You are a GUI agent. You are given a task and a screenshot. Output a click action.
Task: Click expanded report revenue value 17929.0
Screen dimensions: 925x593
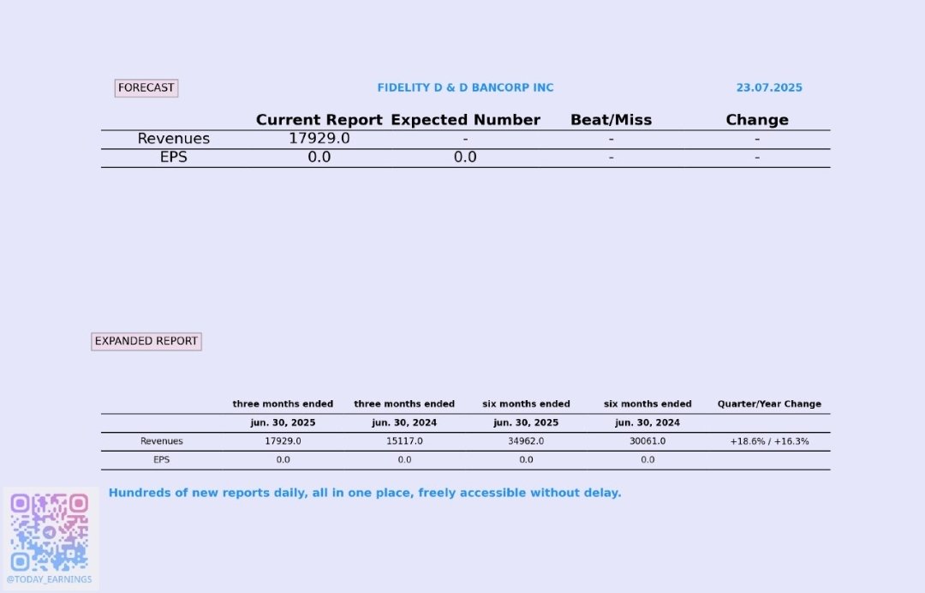283,441
